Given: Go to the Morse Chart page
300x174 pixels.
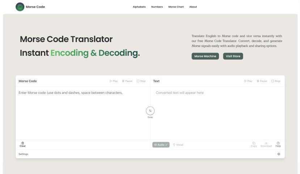Looking at the screenshot, I should click(x=176, y=7).
